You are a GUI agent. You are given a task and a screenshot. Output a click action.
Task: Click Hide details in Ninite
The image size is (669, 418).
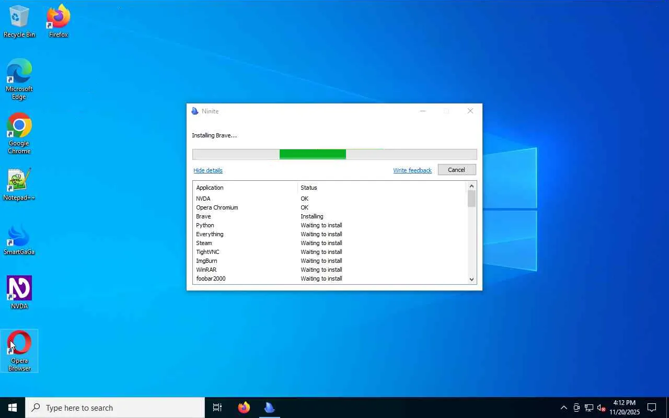[x=208, y=170]
